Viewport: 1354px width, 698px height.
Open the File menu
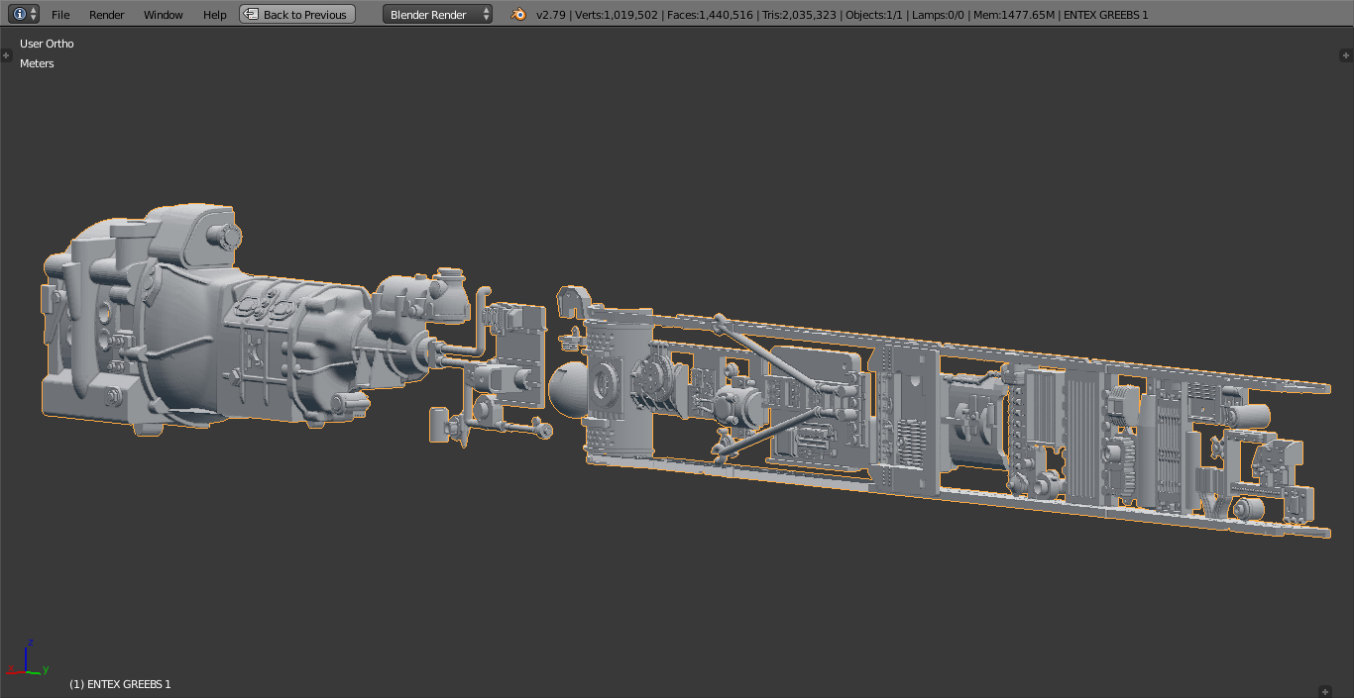click(60, 15)
